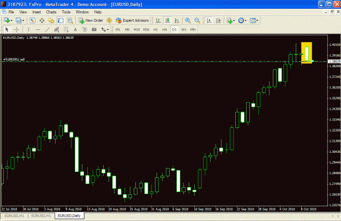This screenshot has width=341, height=221.
Task: Launch MetaEditor yellow diamond icon
Action: (x=109, y=20)
